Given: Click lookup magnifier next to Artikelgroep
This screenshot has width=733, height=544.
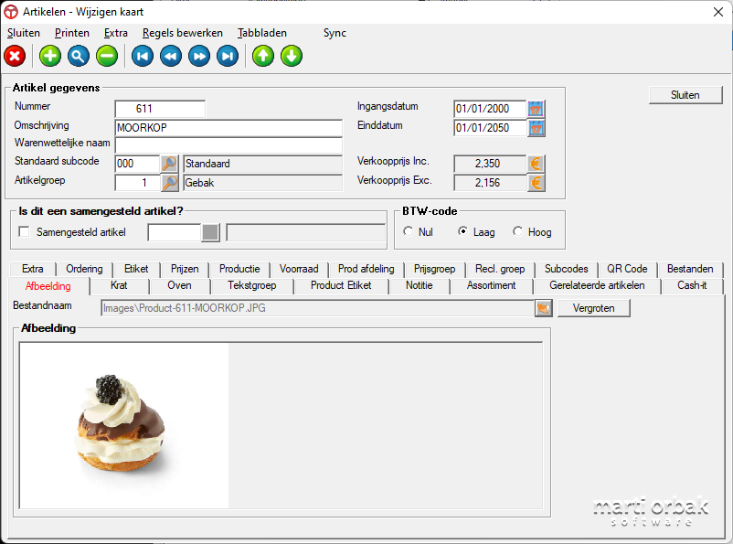Looking at the screenshot, I should pyautogui.click(x=169, y=183).
